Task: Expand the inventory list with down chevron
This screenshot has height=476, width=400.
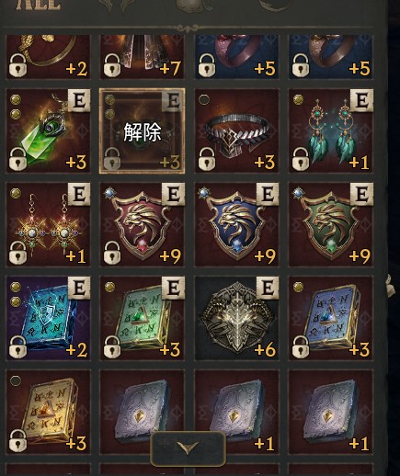Action: pyautogui.click(x=188, y=448)
